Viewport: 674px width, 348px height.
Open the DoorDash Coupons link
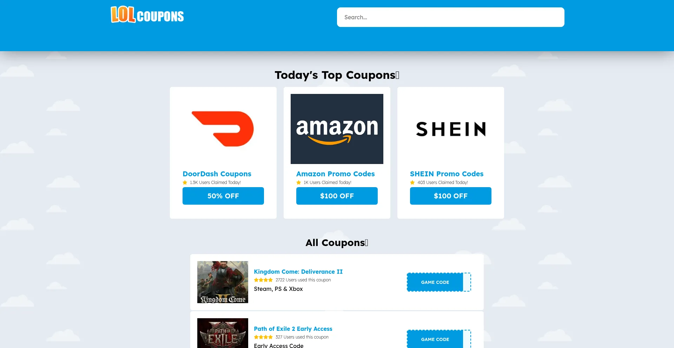pos(217,174)
